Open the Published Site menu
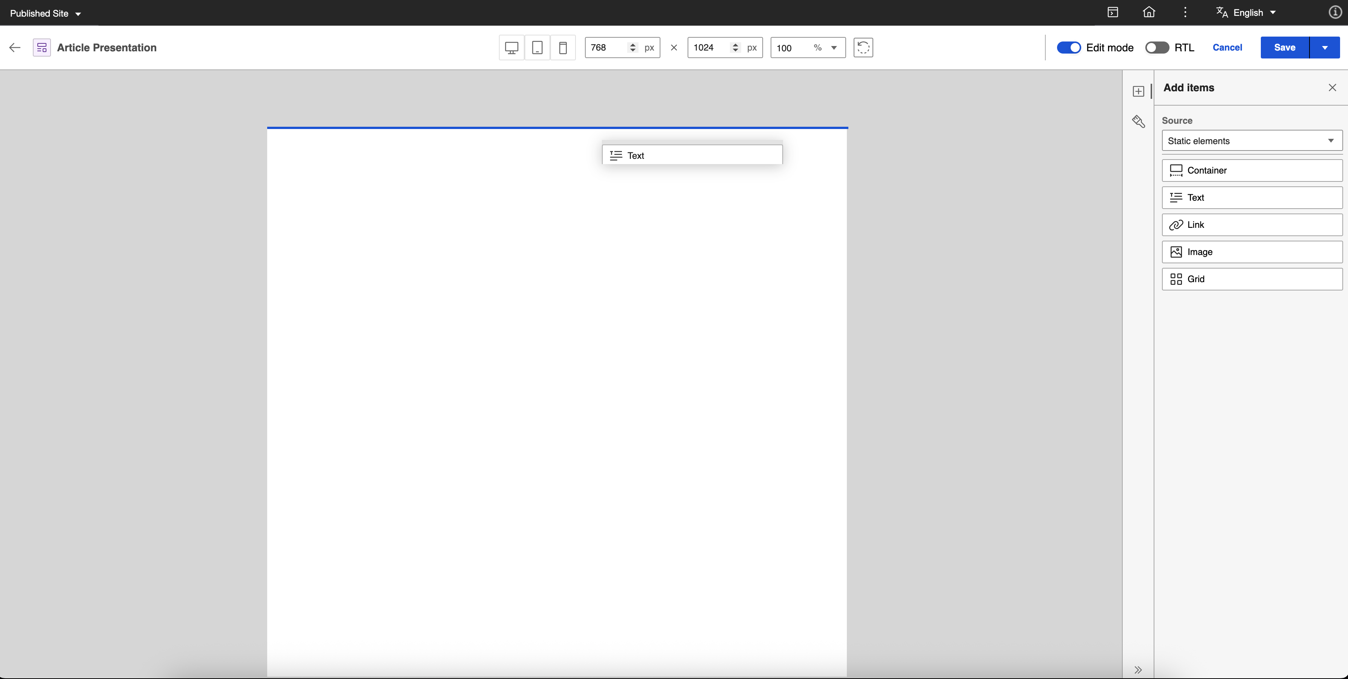Viewport: 1348px width, 679px height. [46, 14]
